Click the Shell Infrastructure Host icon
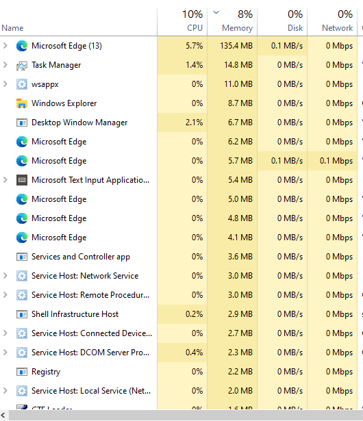Image resolution: width=363 pixels, height=421 pixels. pos(22,314)
